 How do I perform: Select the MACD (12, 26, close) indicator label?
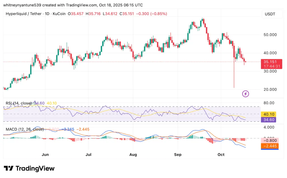[x=25, y=129]
